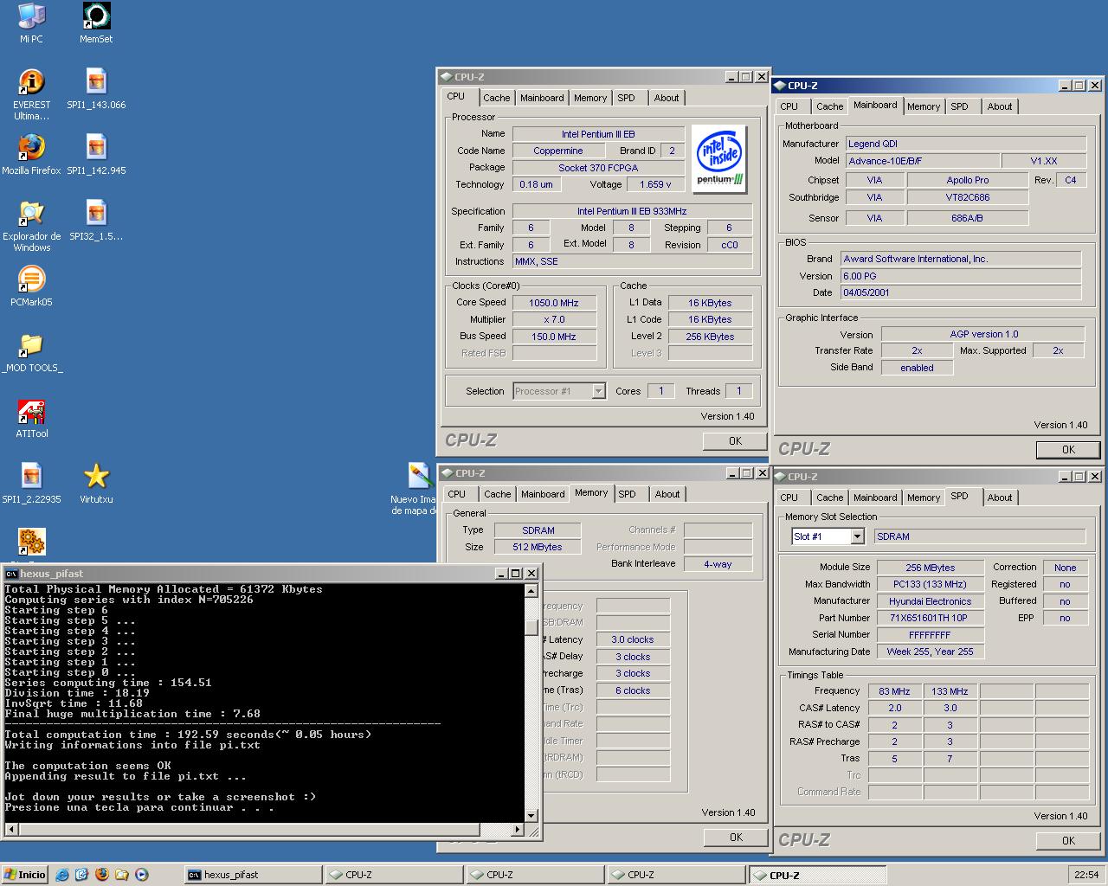Open the EVEREST Ultimate desktop shortcut
The image size is (1108, 886).
coord(31,81)
